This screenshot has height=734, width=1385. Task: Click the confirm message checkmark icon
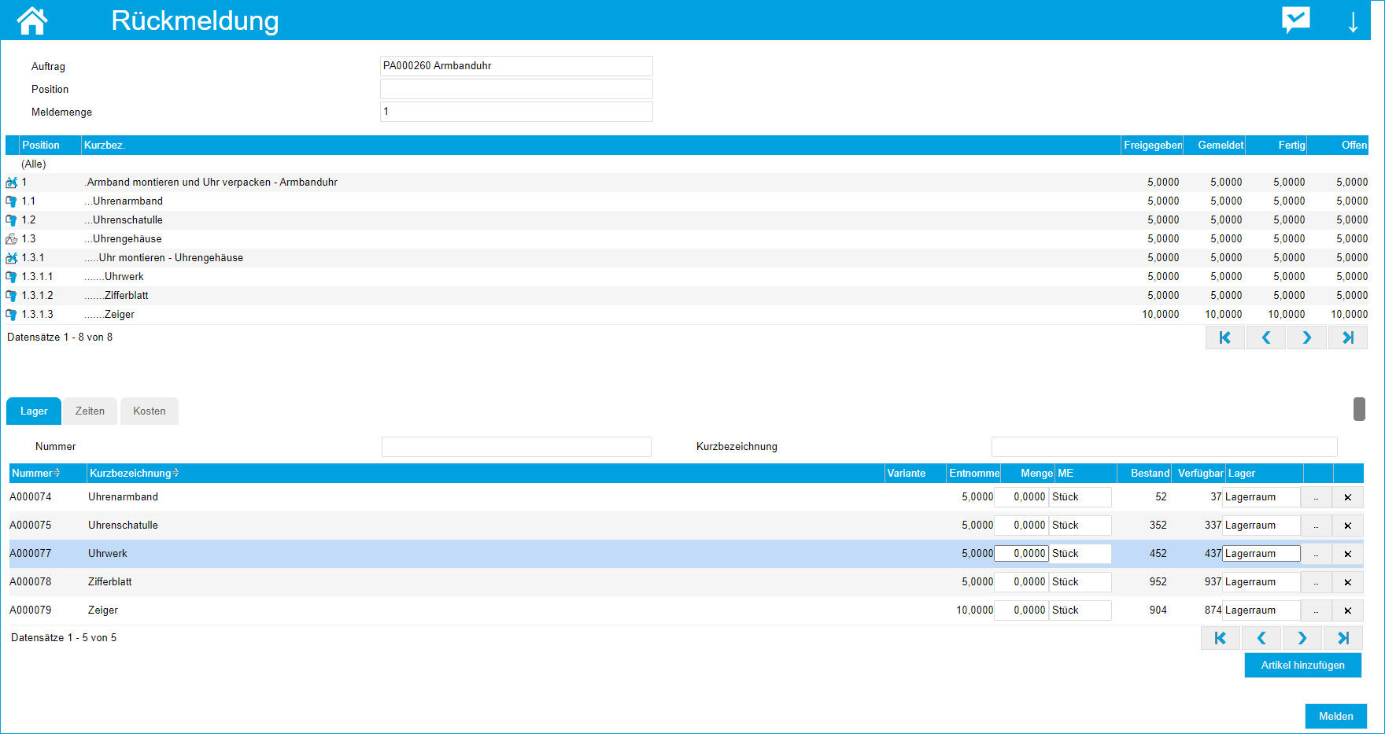pos(1295,20)
